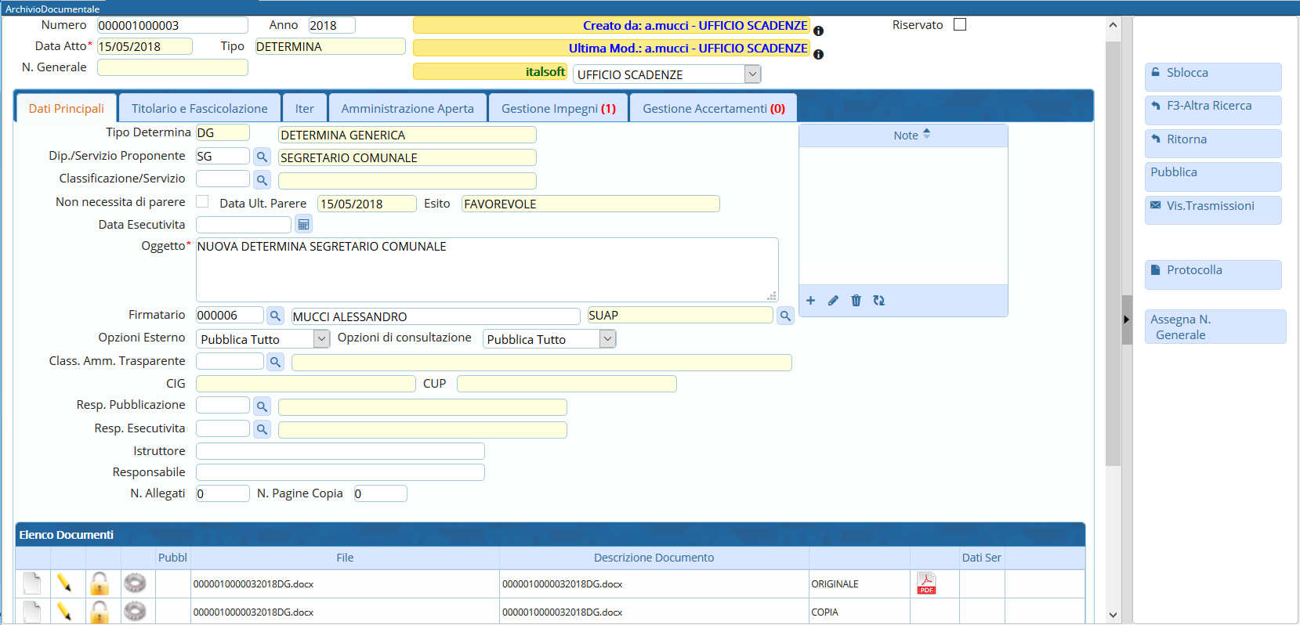Click the add note plus icon

811,301
